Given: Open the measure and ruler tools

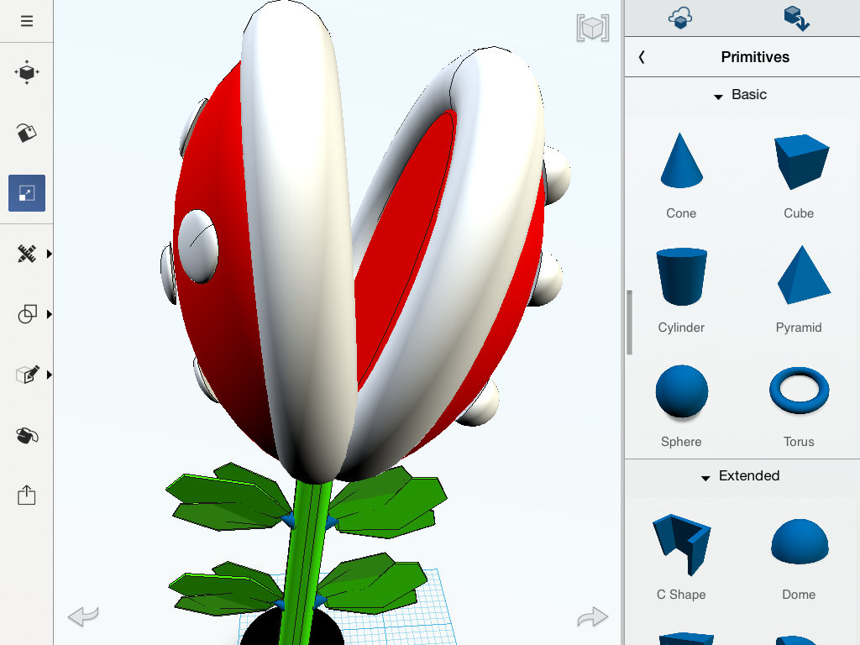Looking at the screenshot, I should [x=26, y=254].
